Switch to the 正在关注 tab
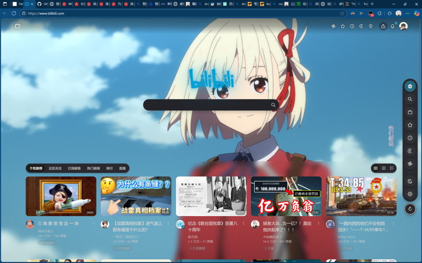 55,168
